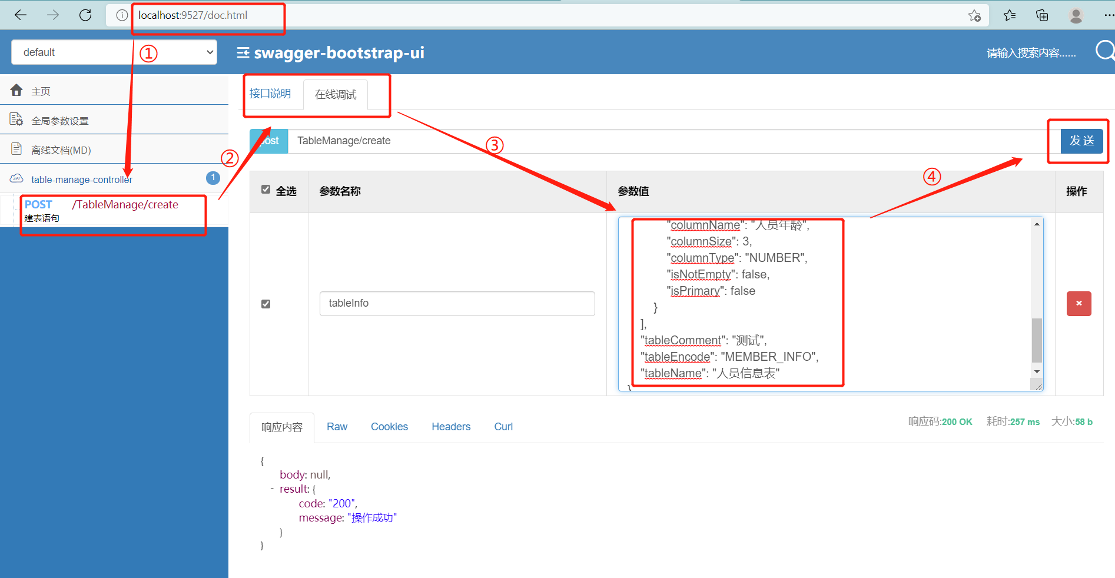Collapse the result object in the response JSON
This screenshot has height=578, width=1115.
pos(272,489)
